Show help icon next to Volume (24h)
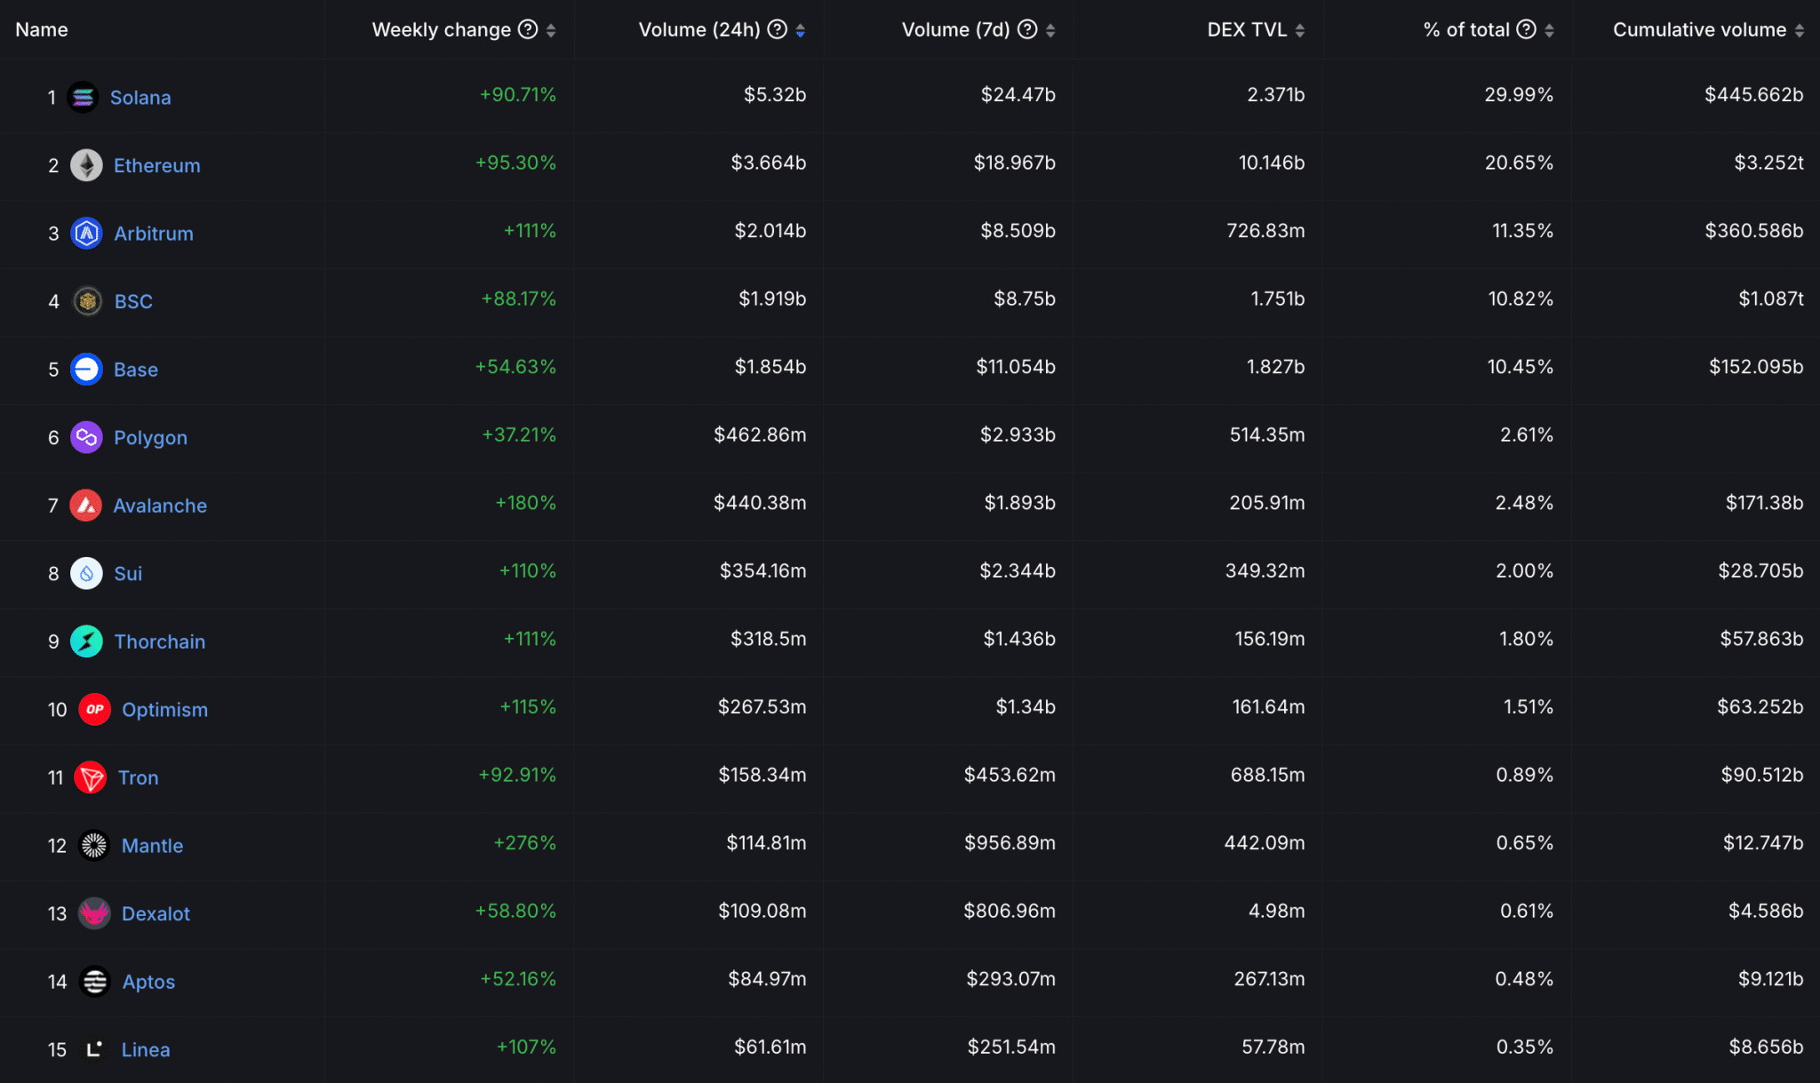1820x1083 pixels. (x=778, y=29)
